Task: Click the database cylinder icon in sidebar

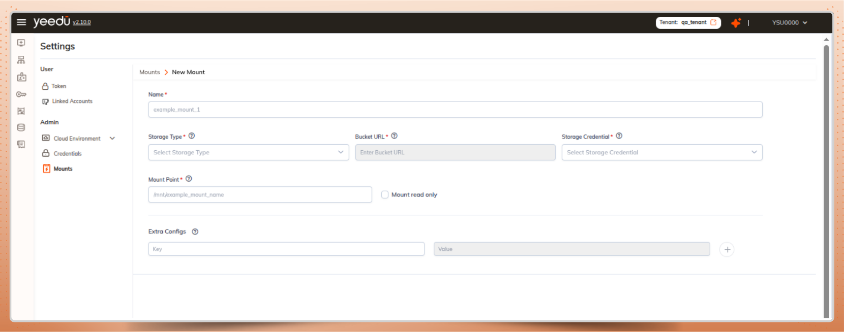Action: [x=21, y=127]
